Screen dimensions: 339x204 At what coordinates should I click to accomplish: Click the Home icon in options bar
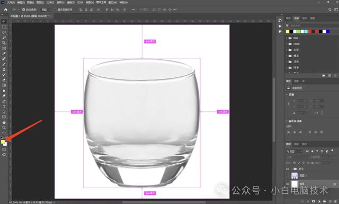[6, 10]
